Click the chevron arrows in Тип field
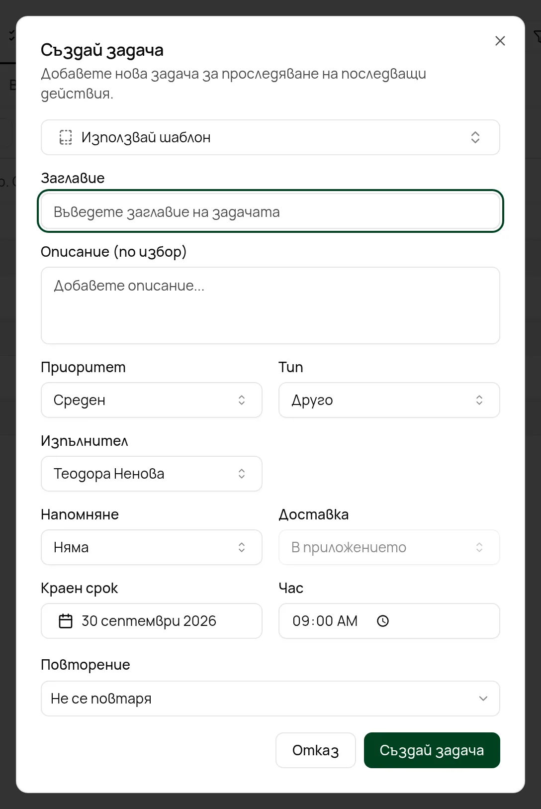 point(479,400)
